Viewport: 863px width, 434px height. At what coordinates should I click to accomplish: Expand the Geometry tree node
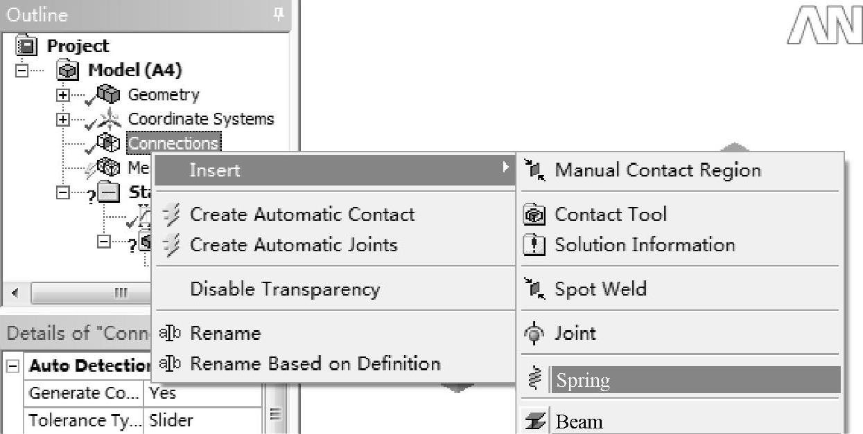(x=63, y=96)
